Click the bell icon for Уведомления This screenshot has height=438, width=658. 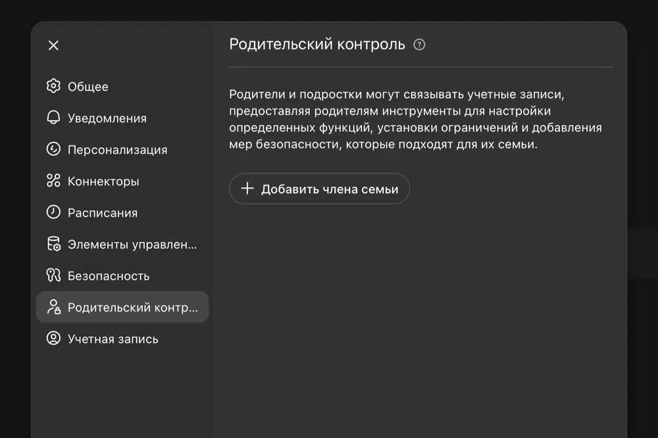pyautogui.click(x=53, y=118)
